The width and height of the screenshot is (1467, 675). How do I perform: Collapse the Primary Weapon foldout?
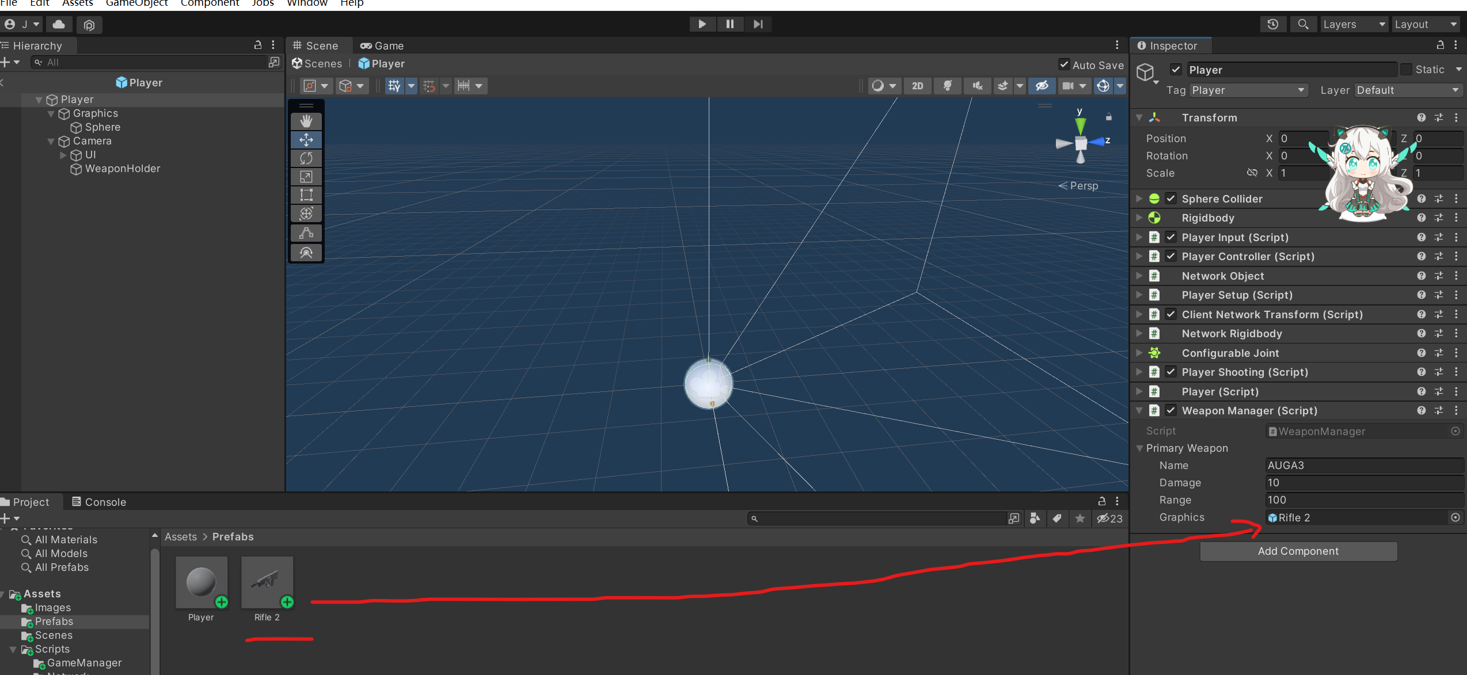click(x=1139, y=448)
